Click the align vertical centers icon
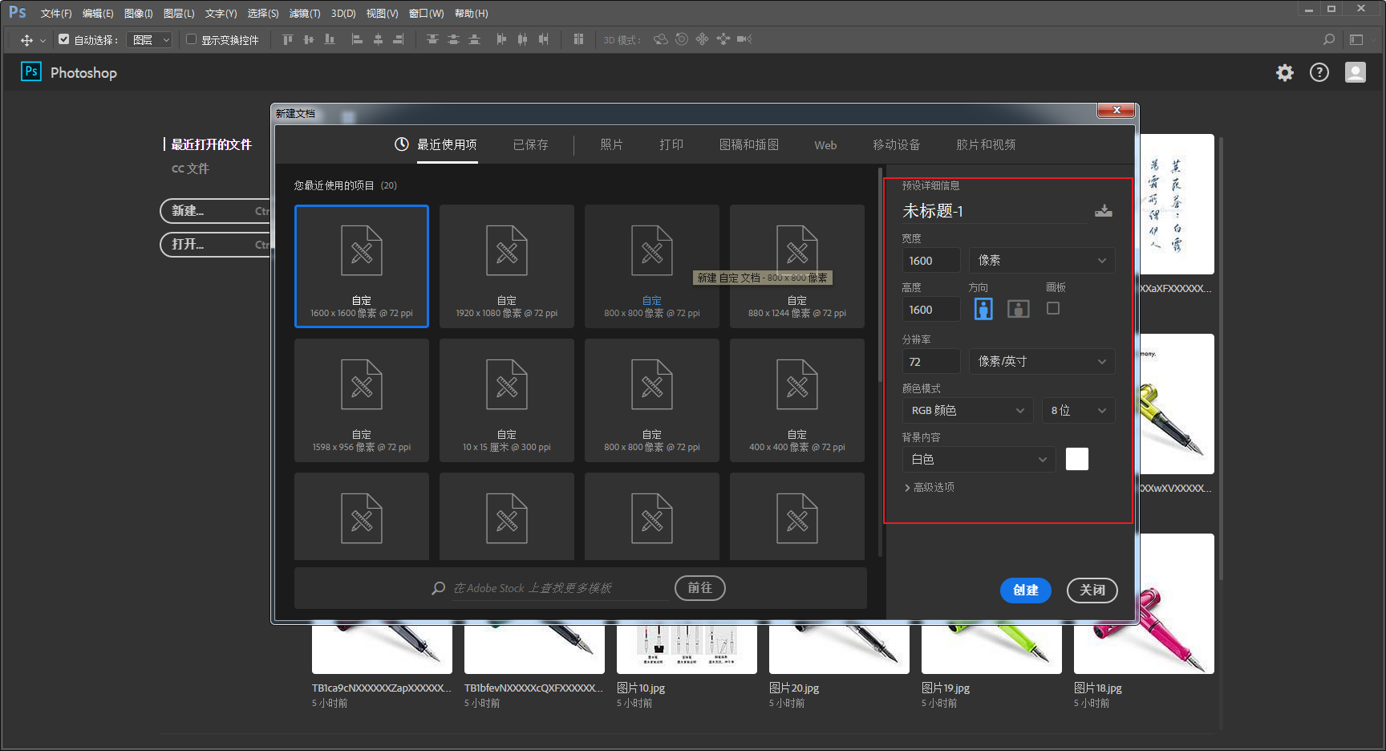 [309, 39]
